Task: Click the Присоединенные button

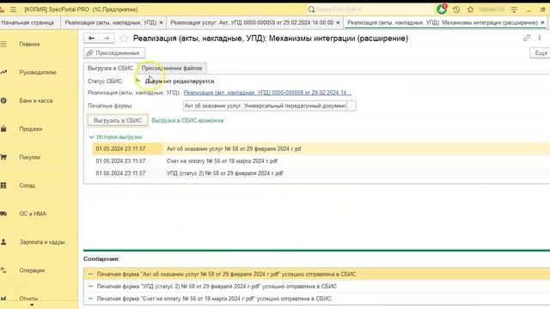Action: point(114,53)
